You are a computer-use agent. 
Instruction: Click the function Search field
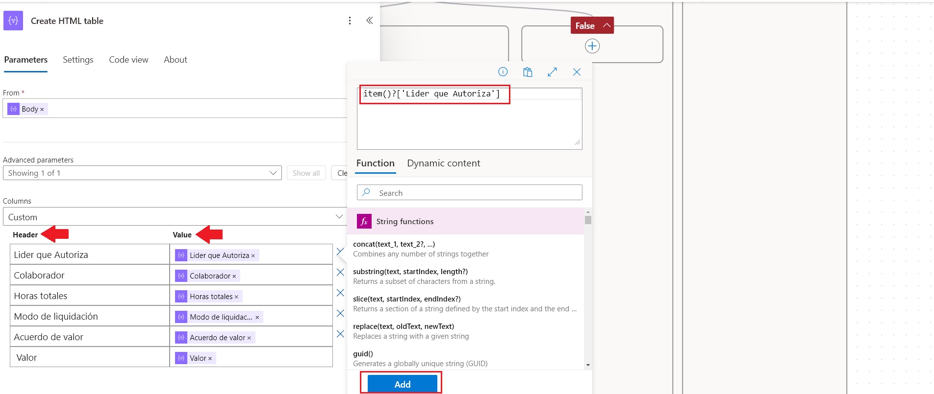[x=469, y=193]
